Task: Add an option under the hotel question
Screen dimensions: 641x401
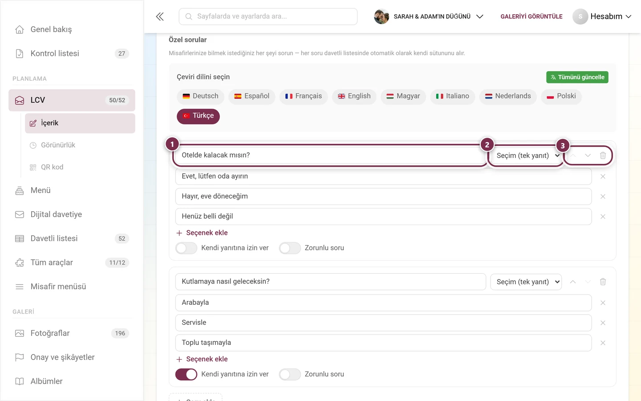Action: [x=202, y=233]
